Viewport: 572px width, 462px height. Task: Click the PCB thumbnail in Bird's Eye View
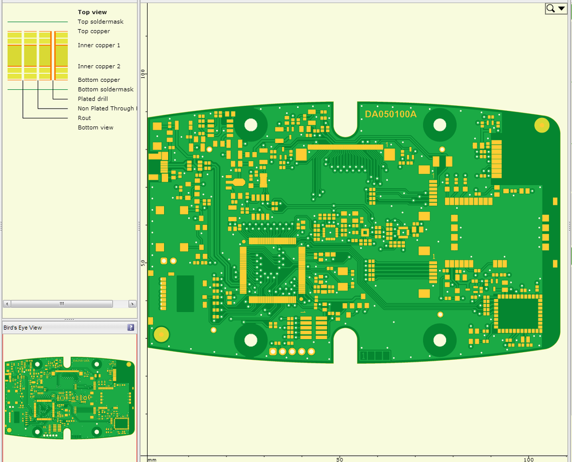coord(70,398)
